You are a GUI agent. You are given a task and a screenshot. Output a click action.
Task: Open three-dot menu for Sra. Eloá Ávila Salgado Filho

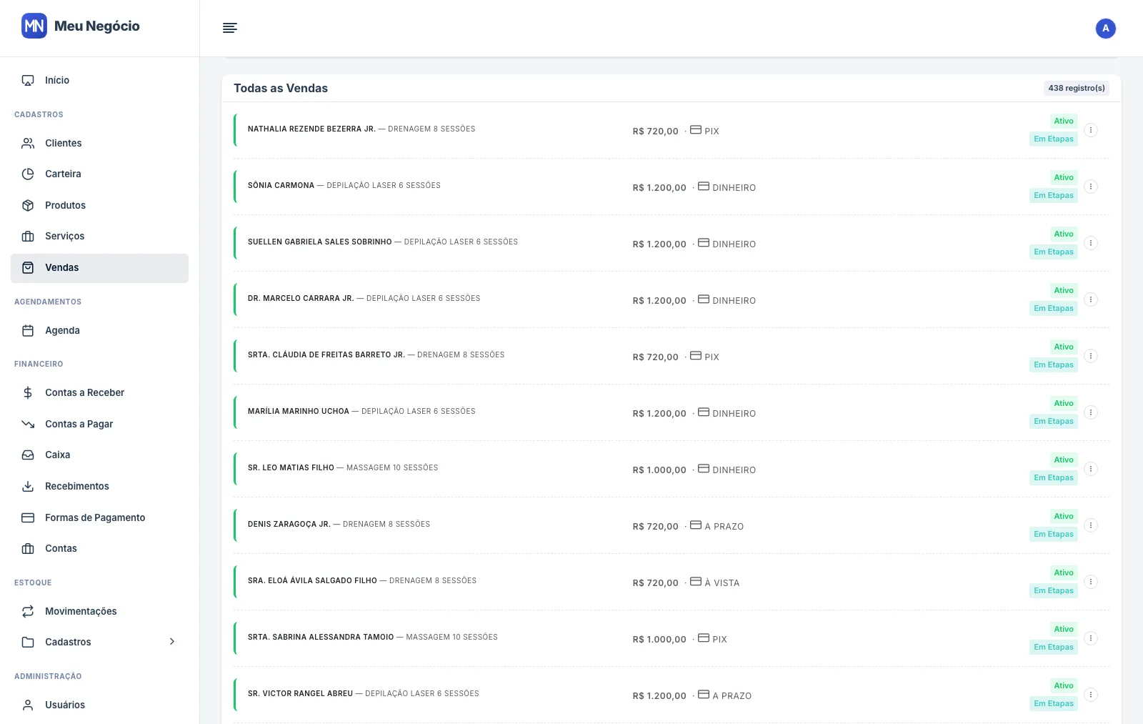pos(1091,582)
